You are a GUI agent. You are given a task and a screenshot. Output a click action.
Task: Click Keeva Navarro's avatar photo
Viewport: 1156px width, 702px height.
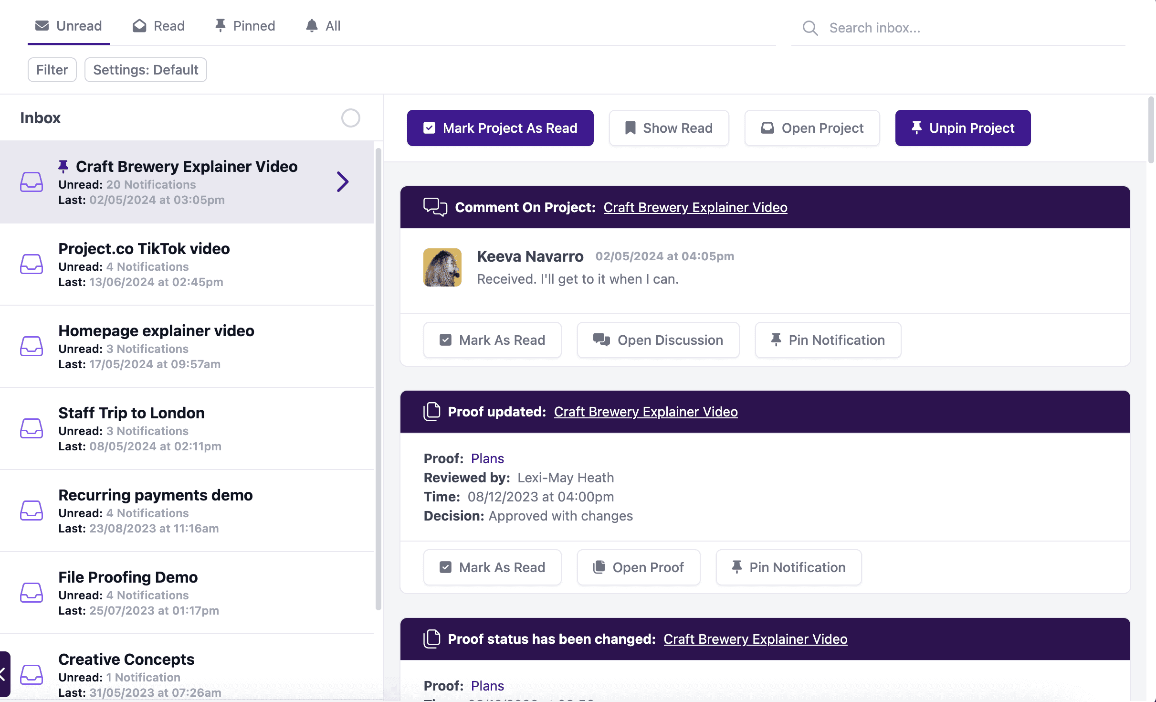click(442, 267)
